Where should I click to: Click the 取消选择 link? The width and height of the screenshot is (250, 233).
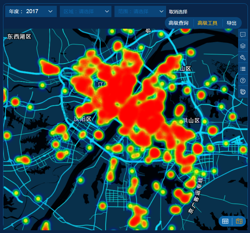[178, 12]
